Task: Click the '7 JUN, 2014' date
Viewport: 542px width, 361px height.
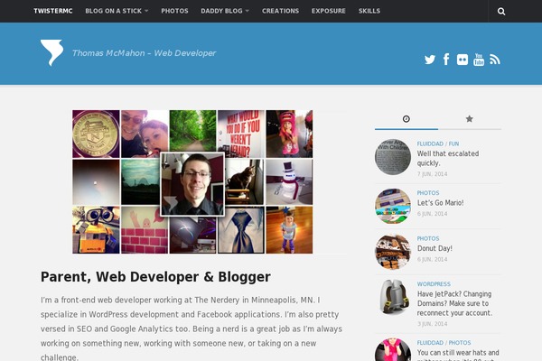Action: pyautogui.click(x=432, y=174)
